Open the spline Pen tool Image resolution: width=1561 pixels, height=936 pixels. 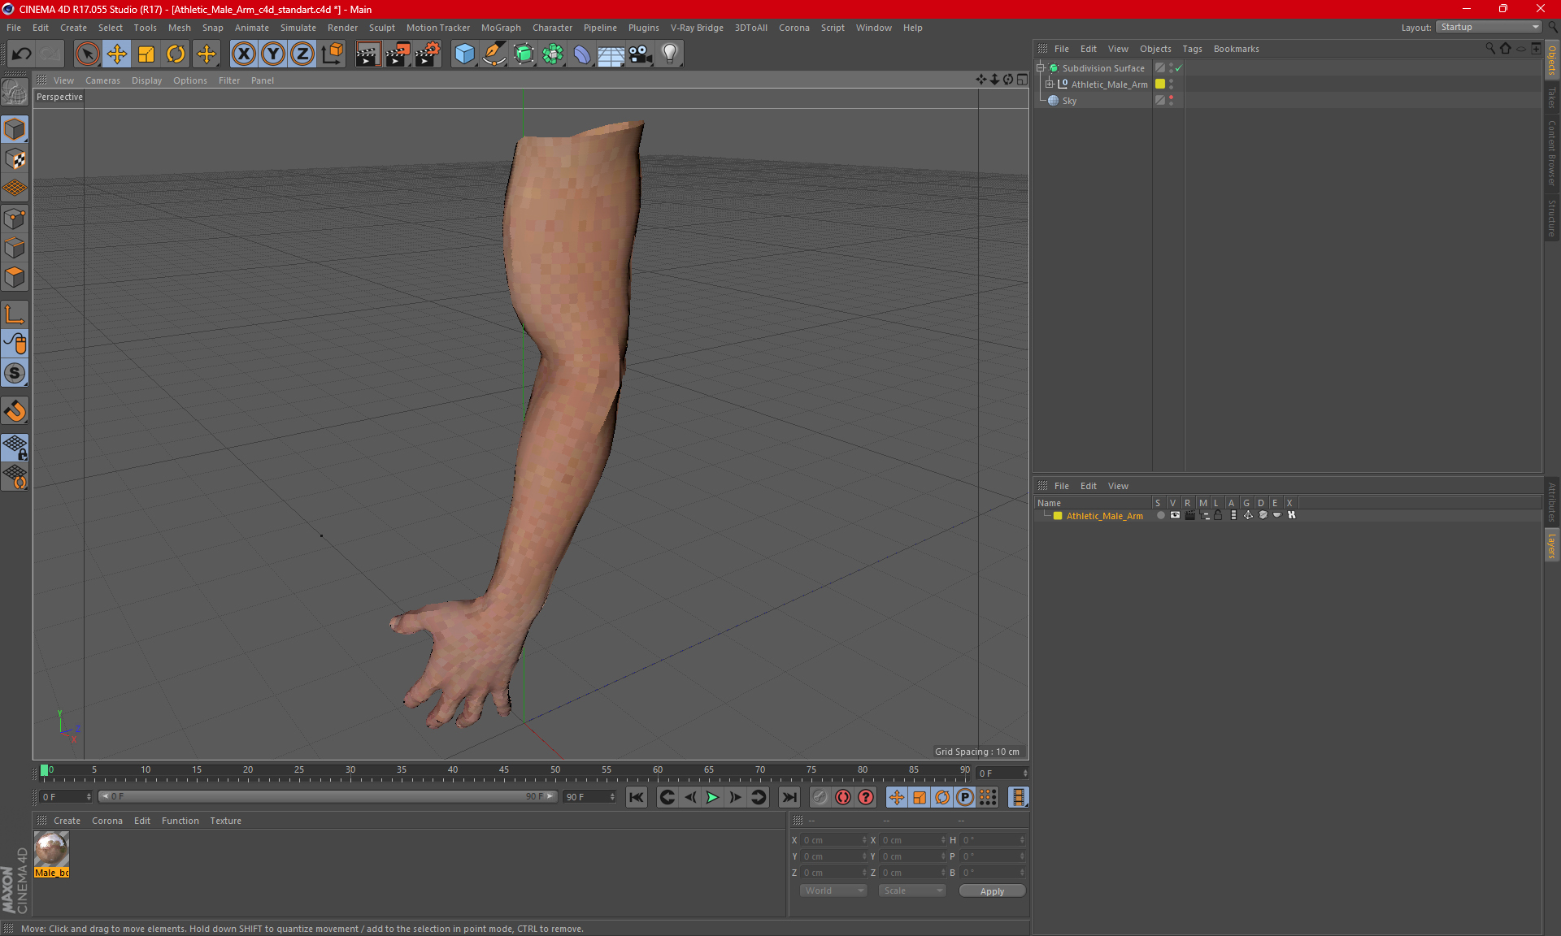494,54
